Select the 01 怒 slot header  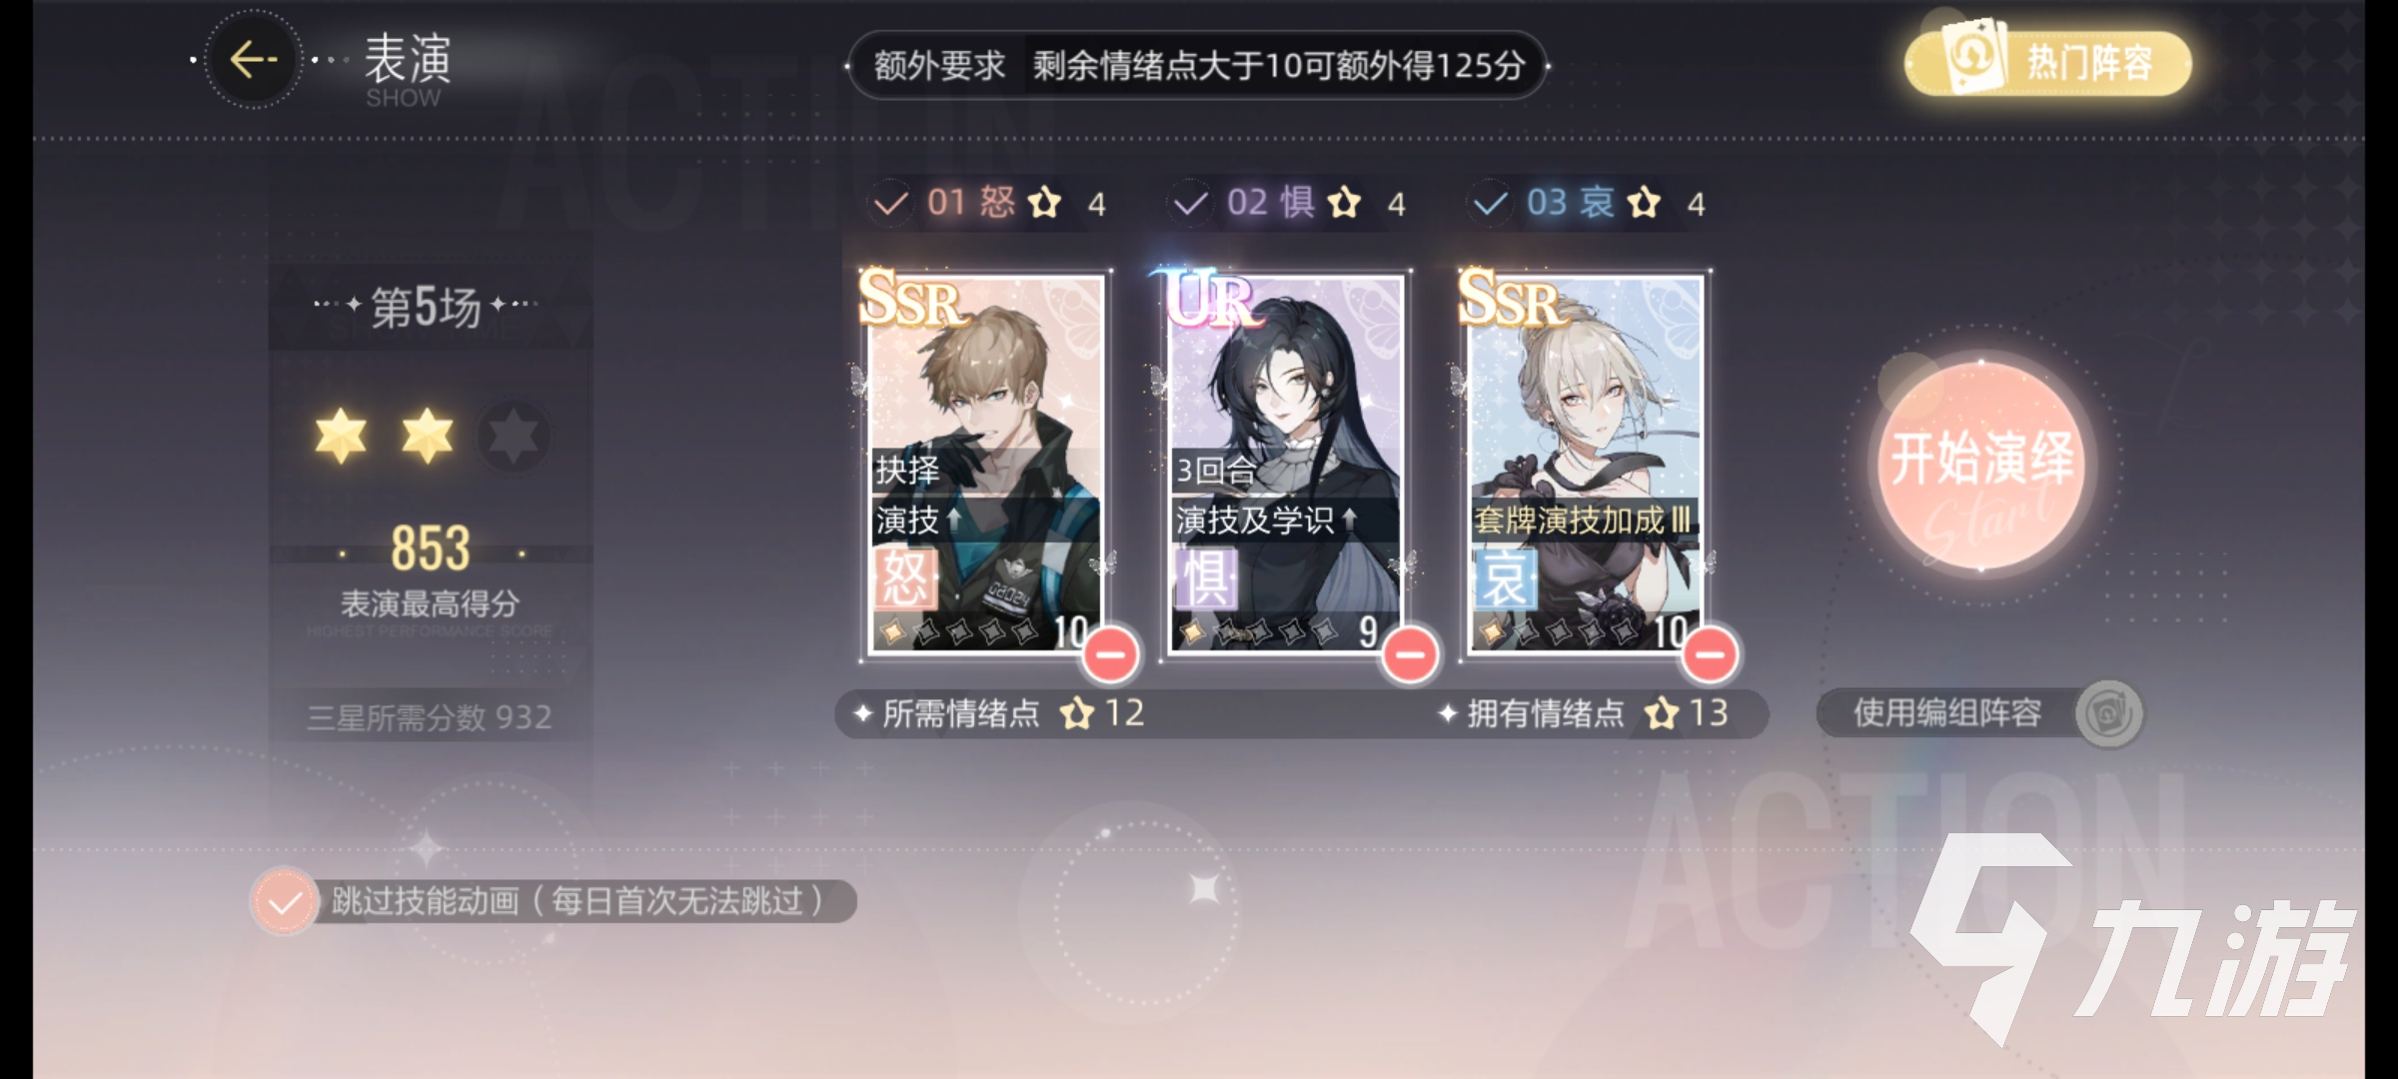pyautogui.click(x=989, y=204)
